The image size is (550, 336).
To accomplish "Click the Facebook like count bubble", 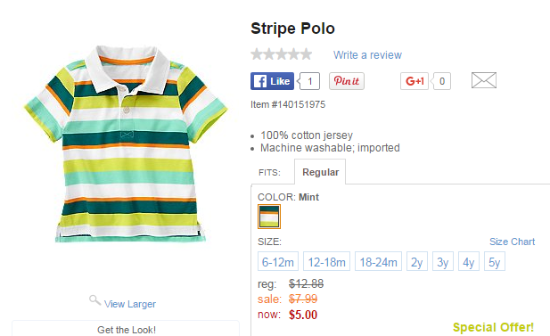I will pos(308,81).
